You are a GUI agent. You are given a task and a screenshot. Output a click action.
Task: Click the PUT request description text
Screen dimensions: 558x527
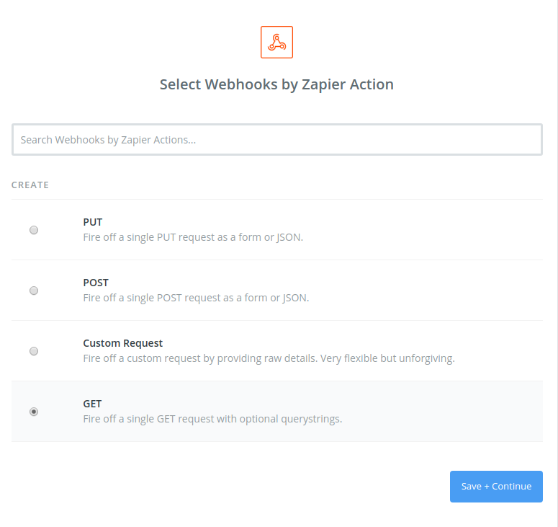(193, 237)
